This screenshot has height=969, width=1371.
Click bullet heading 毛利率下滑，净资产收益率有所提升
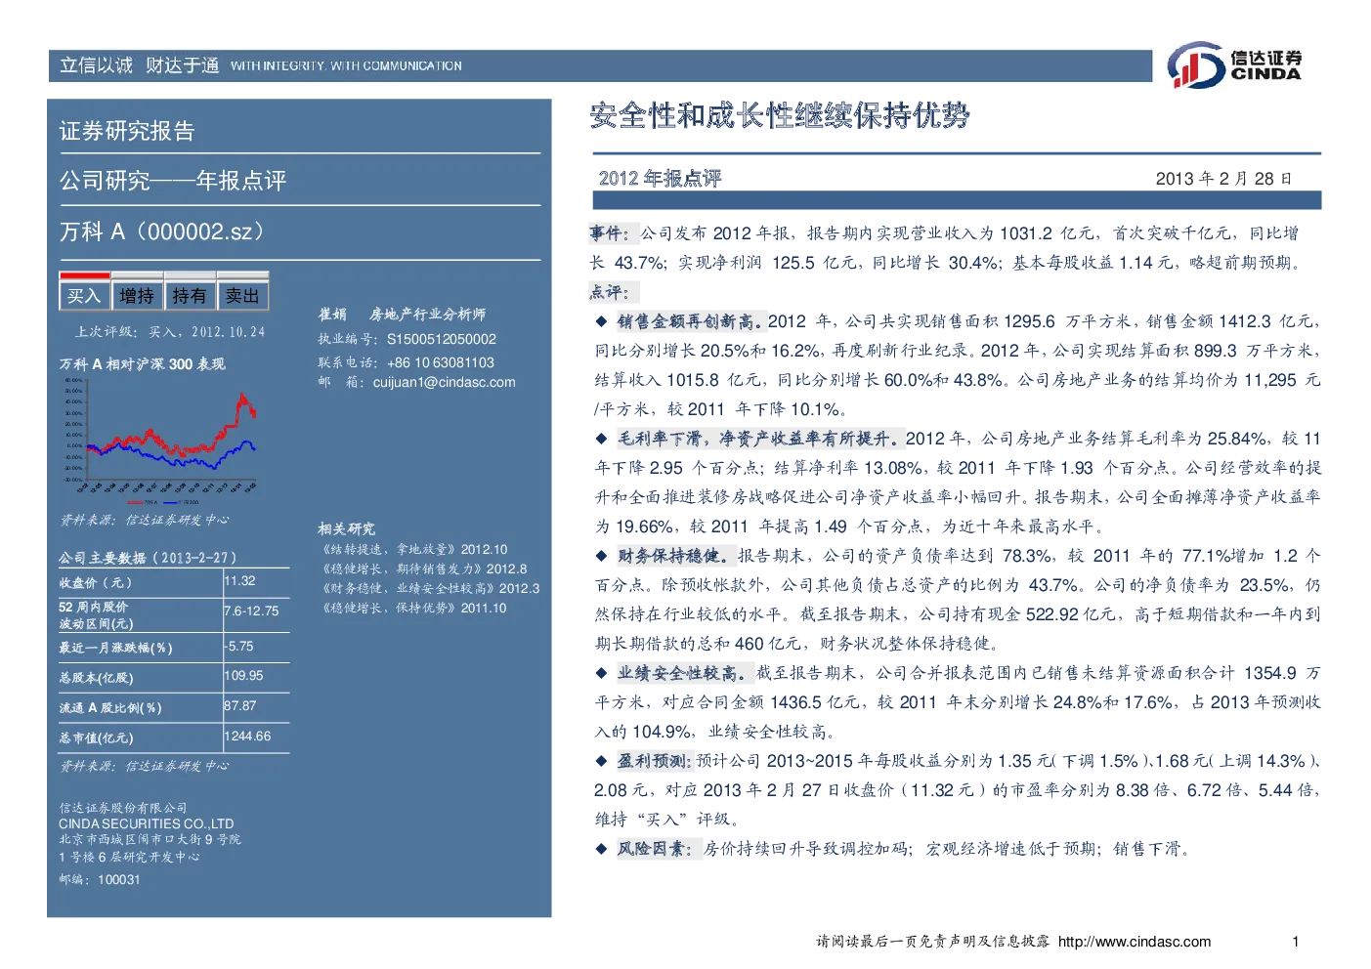pos(759,438)
